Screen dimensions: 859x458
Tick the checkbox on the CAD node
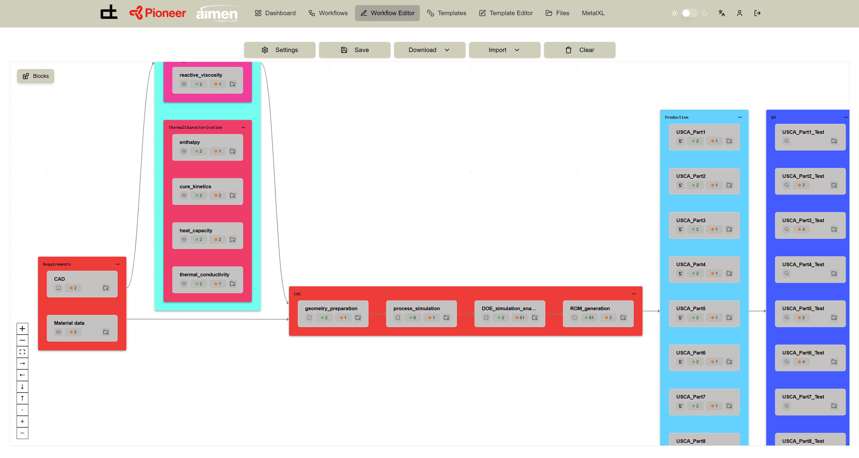[58, 288]
